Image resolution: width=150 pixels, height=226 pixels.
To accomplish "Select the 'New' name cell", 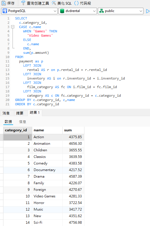I will coord(47,216).
